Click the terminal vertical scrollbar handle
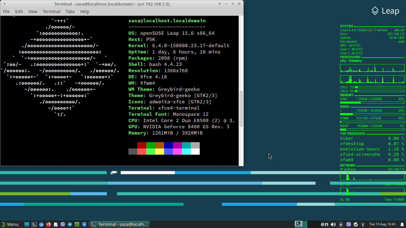The width and height of the screenshot is (406, 228). pos(241,109)
